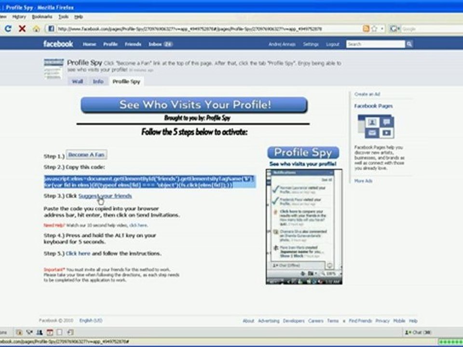Switch to the Info tab
This screenshot has width=463, height=347.
pos(98,81)
